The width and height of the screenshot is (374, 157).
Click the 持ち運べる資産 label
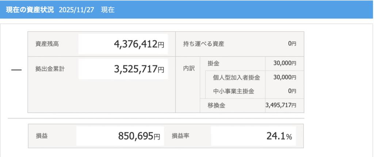click(x=203, y=44)
